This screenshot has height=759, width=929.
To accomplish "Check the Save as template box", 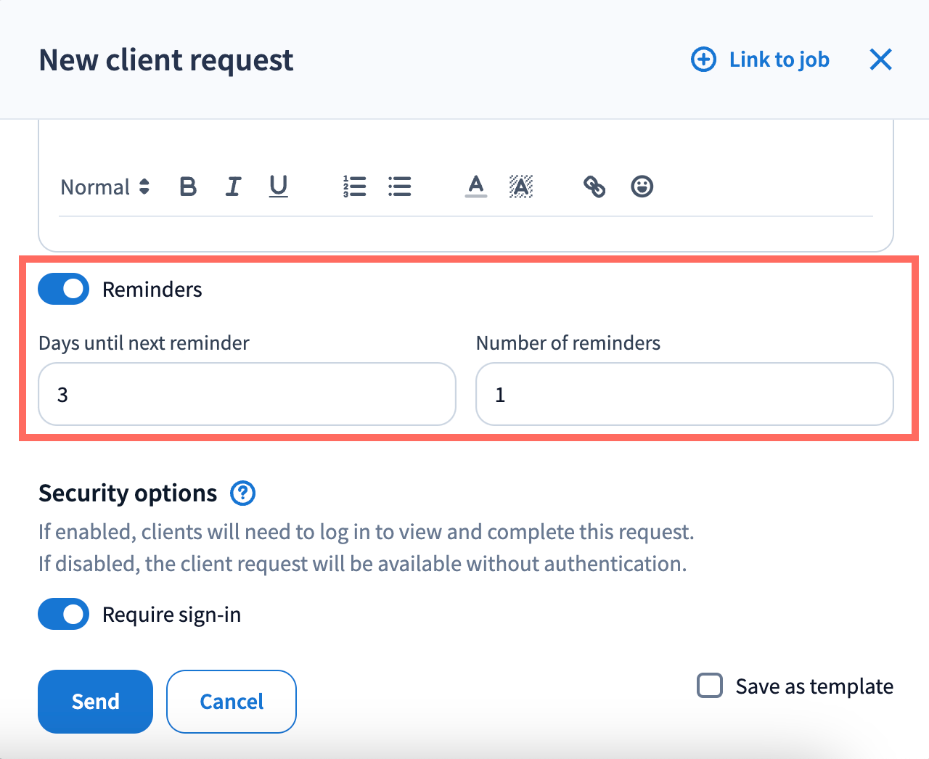I will [709, 686].
